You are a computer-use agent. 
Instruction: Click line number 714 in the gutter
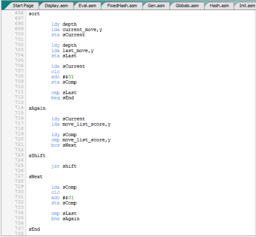[19, 108]
